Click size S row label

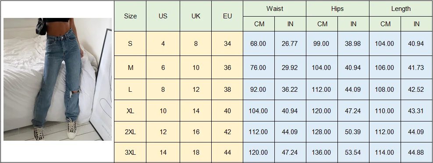(130, 44)
